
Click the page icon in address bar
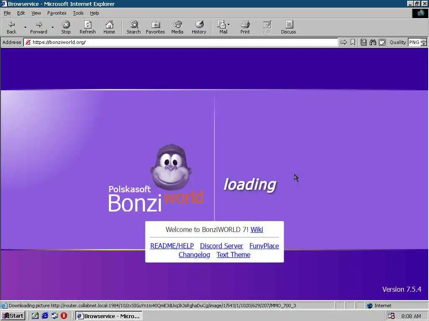coord(28,42)
